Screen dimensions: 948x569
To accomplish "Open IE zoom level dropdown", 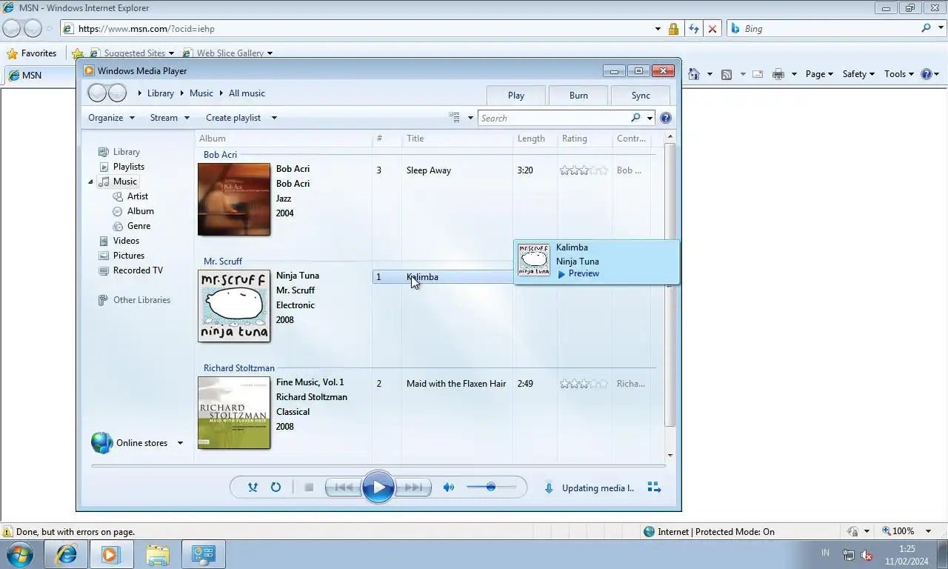I will [929, 531].
